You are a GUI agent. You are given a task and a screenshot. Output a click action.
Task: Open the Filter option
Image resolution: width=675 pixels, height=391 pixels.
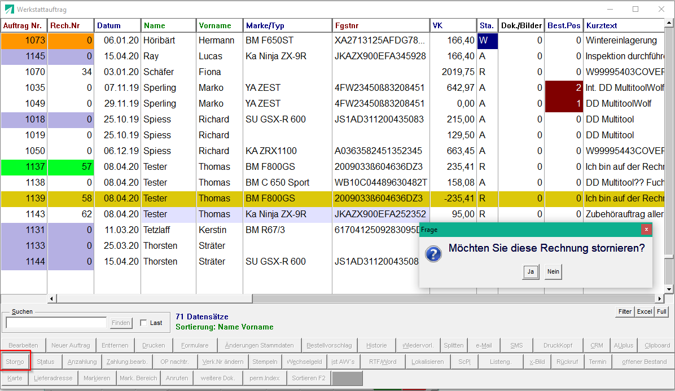[625, 311]
